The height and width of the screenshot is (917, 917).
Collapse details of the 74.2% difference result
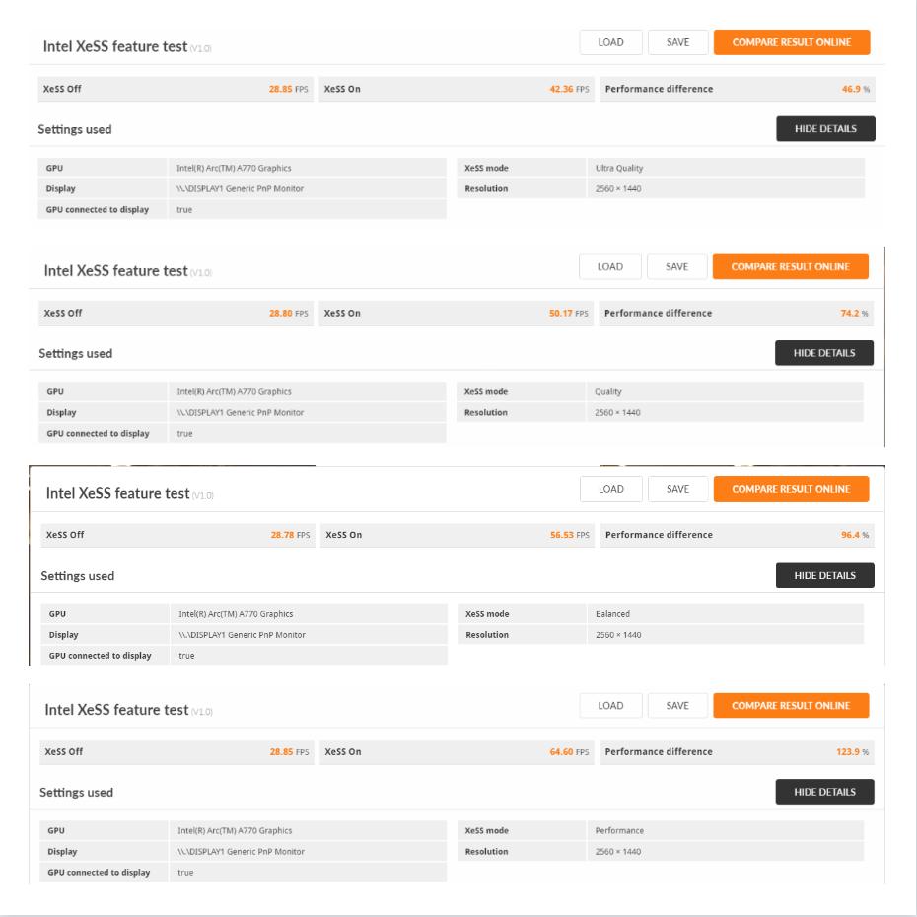point(825,353)
